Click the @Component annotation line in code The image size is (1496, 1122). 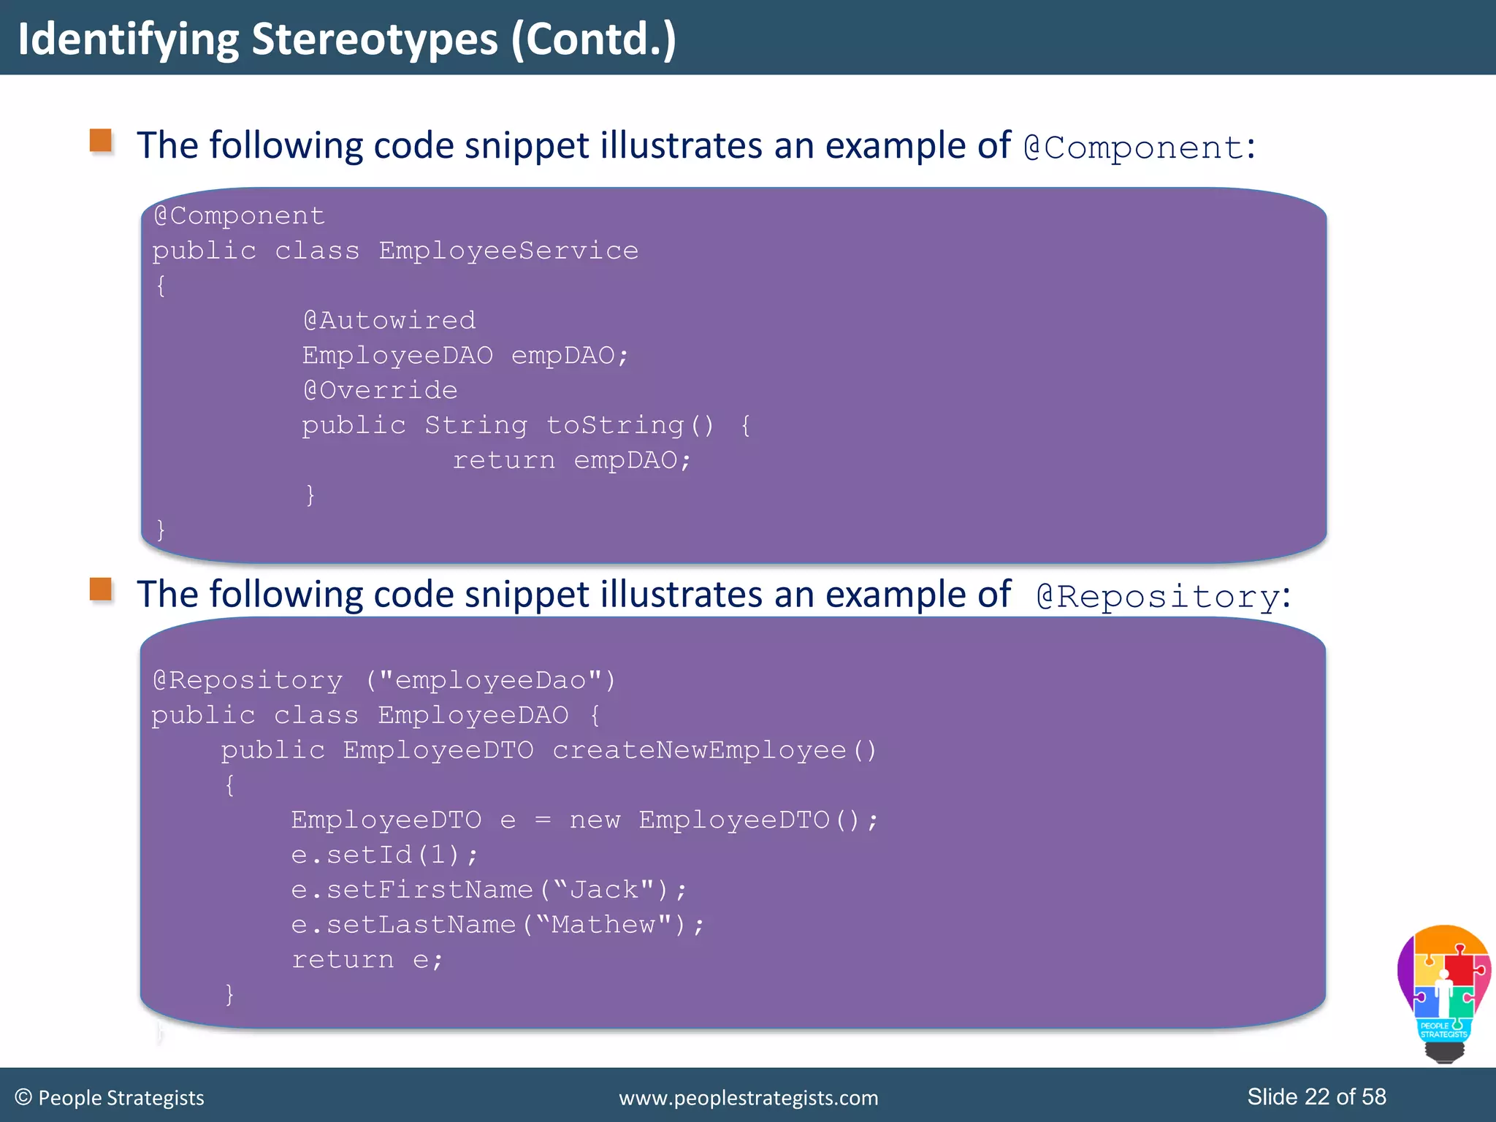[x=239, y=215]
